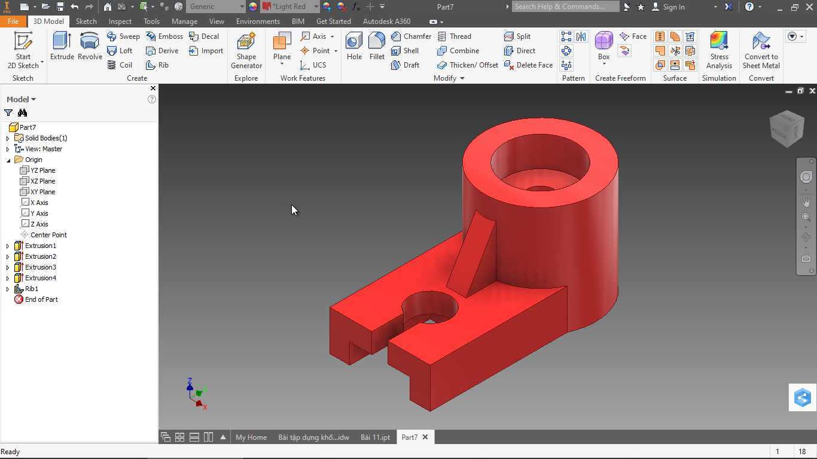Activate the Coil tool
This screenshot has height=459, width=817.
point(120,65)
